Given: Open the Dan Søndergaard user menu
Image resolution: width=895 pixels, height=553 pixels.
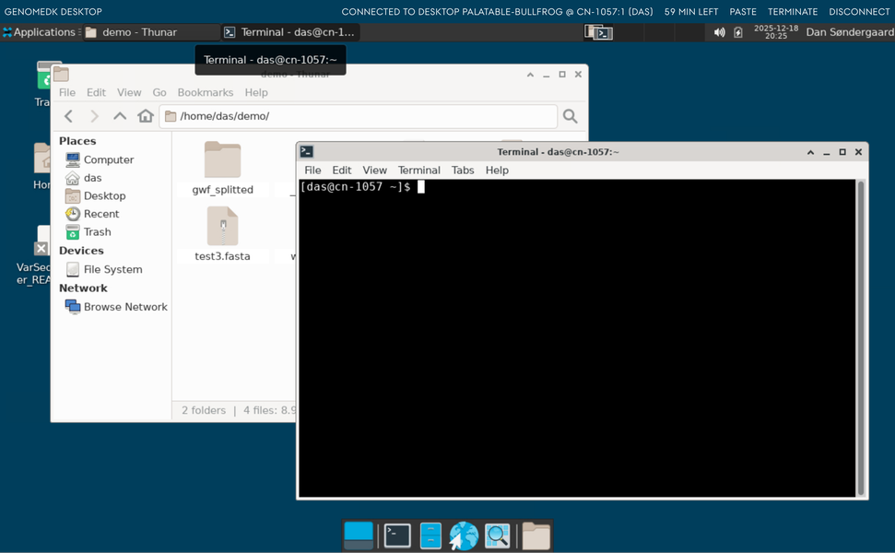Looking at the screenshot, I should [x=849, y=32].
